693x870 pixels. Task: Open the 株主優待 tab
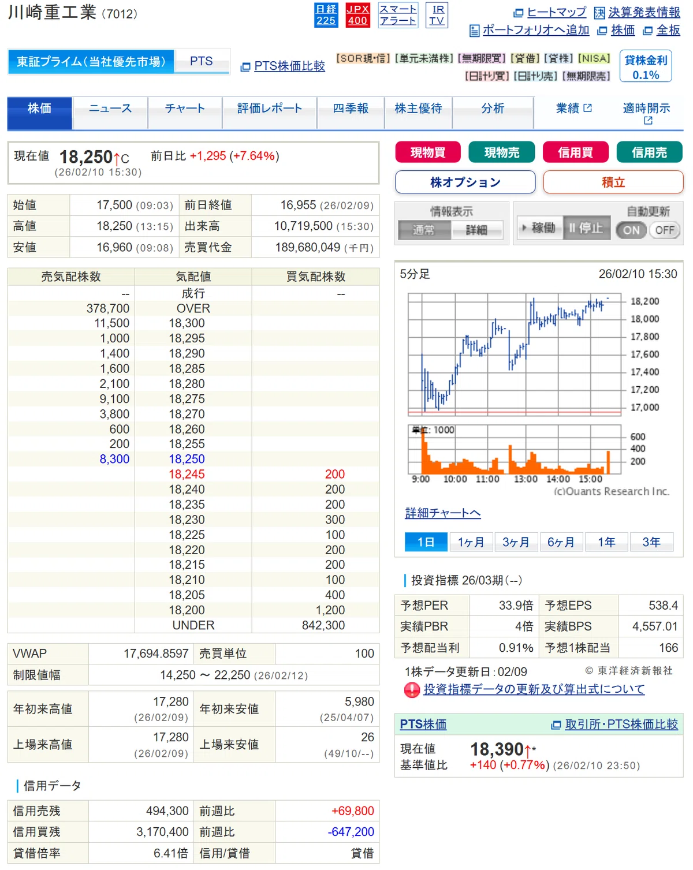click(418, 112)
